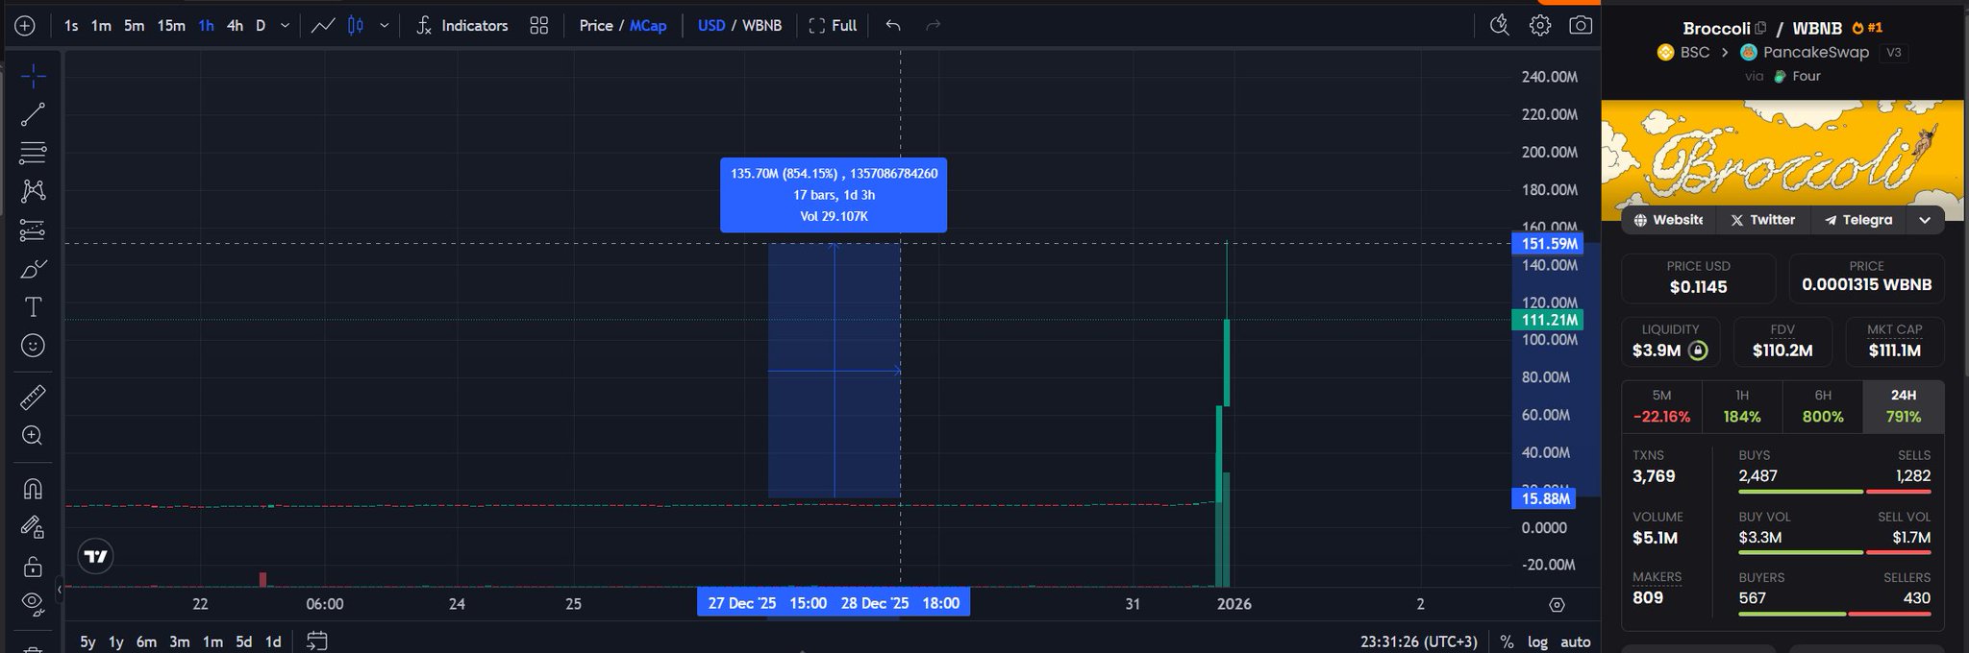Expand more social links chevron
Screen dimensions: 1969x653
pos(1924,220)
